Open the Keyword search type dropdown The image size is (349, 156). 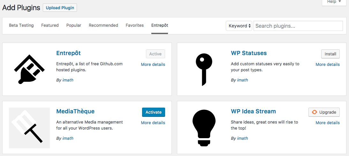point(239,26)
